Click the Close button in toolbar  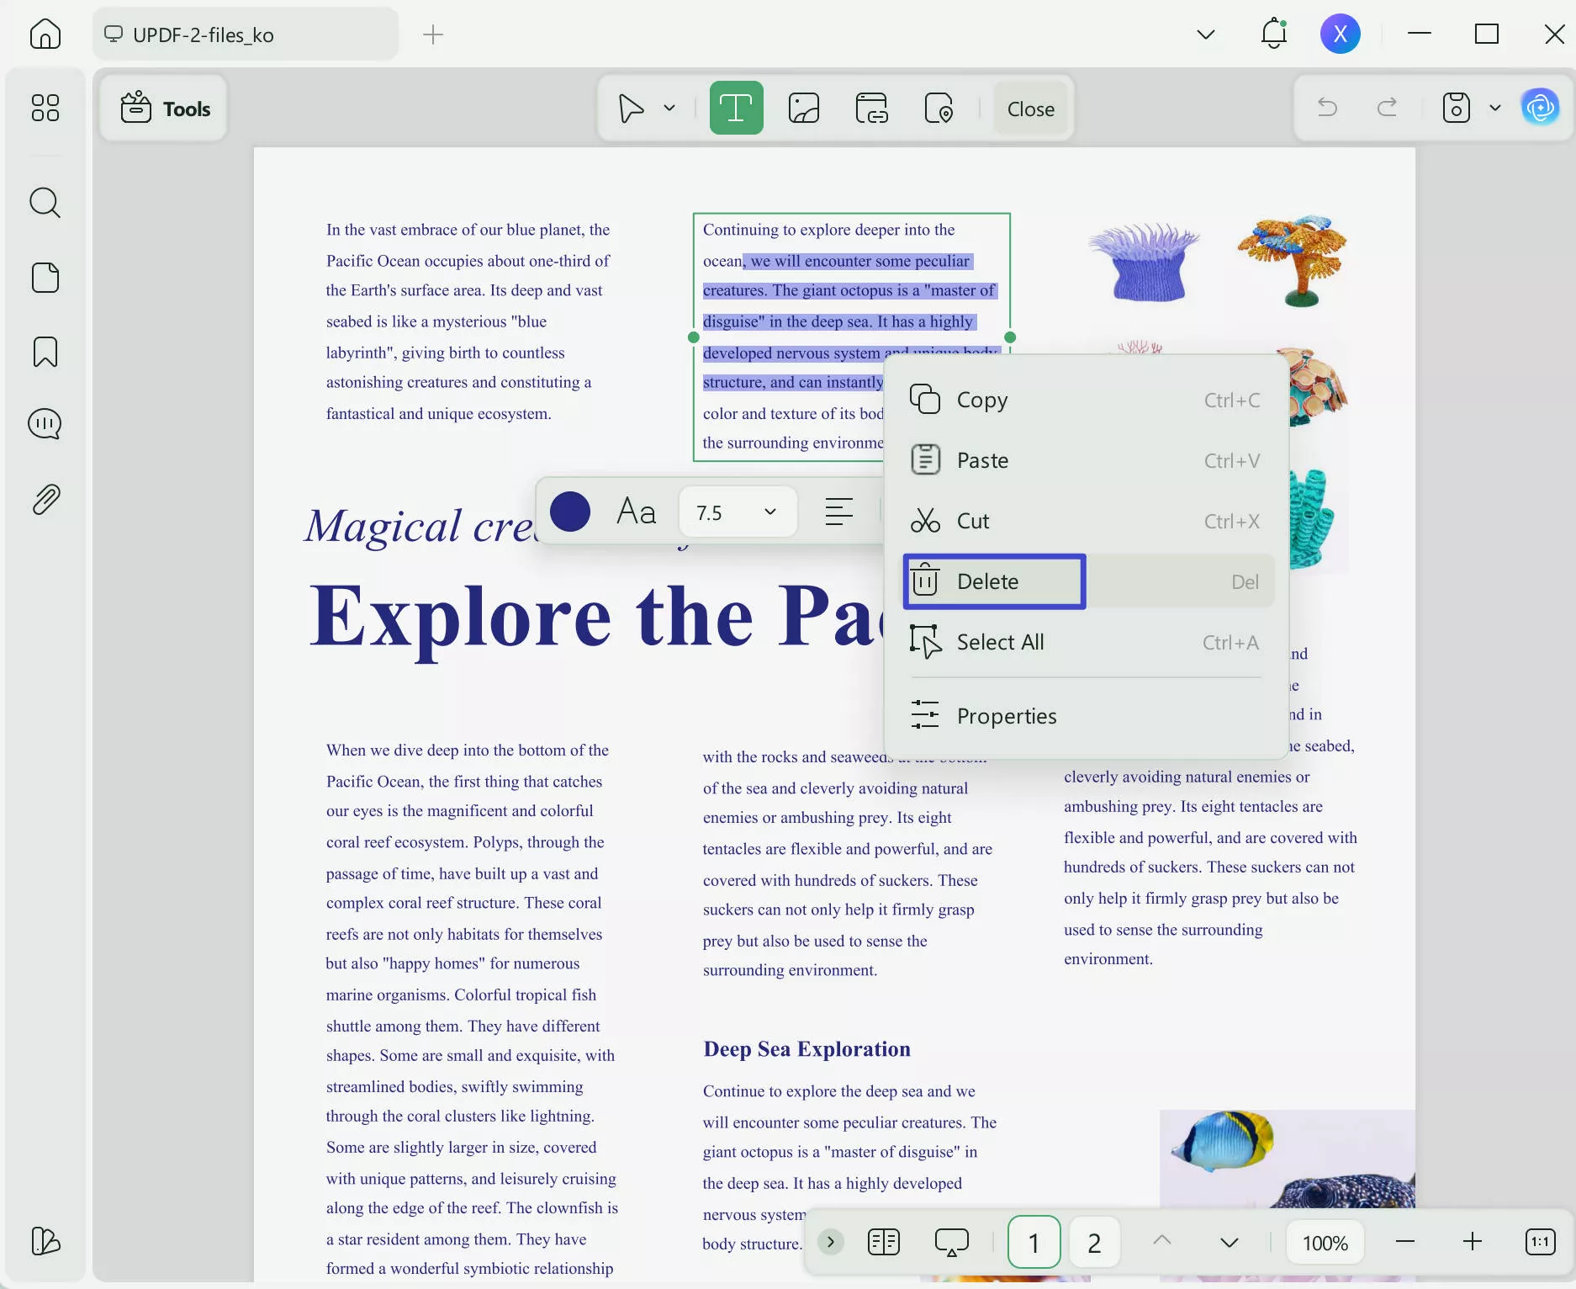tap(1031, 109)
